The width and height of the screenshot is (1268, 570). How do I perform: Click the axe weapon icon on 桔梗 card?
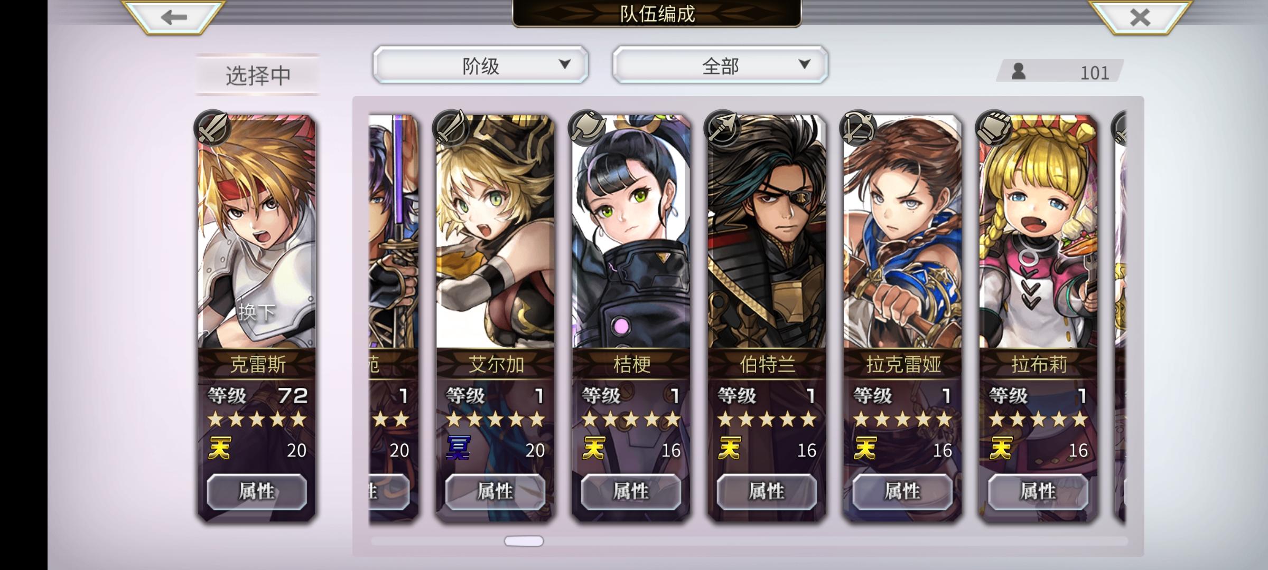click(586, 128)
